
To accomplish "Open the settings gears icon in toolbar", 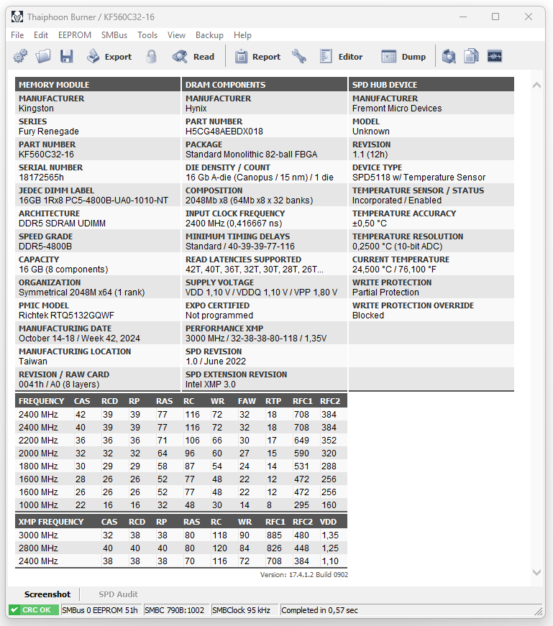I will [20, 56].
